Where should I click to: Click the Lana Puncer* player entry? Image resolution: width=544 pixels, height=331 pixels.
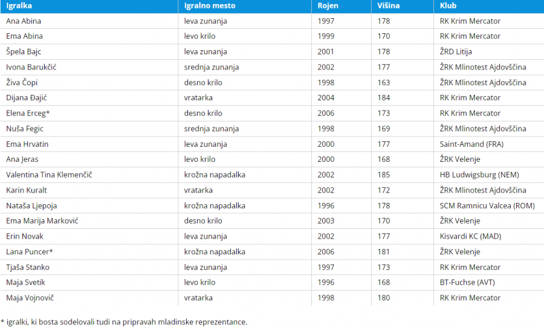(x=30, y=251)
